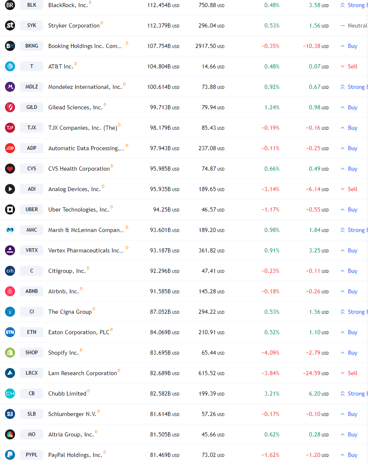Select the BKNG ticker badge
368x464 pixels.
pos(32,46)
